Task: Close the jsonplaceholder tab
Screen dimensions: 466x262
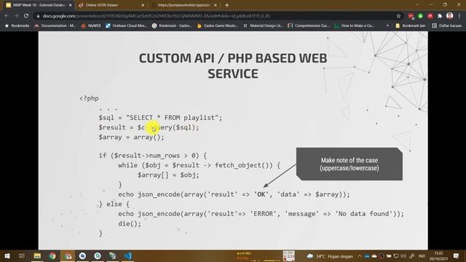Action: point(216,5)
